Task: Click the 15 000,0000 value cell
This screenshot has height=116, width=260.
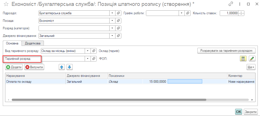Action: [155, 82]
